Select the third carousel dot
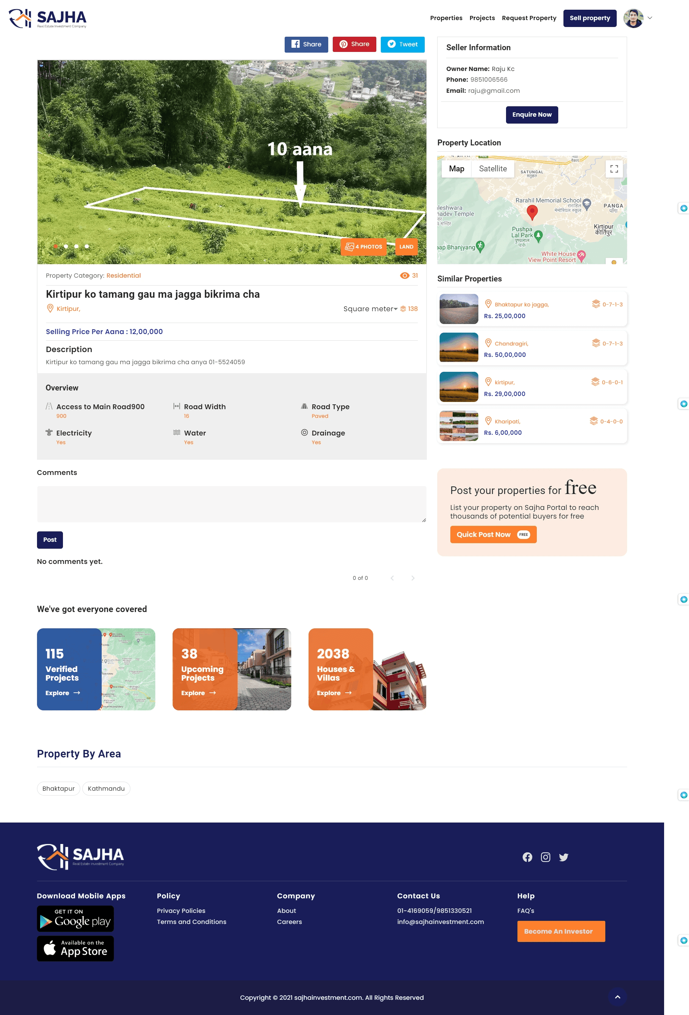 tap(76, 246)
